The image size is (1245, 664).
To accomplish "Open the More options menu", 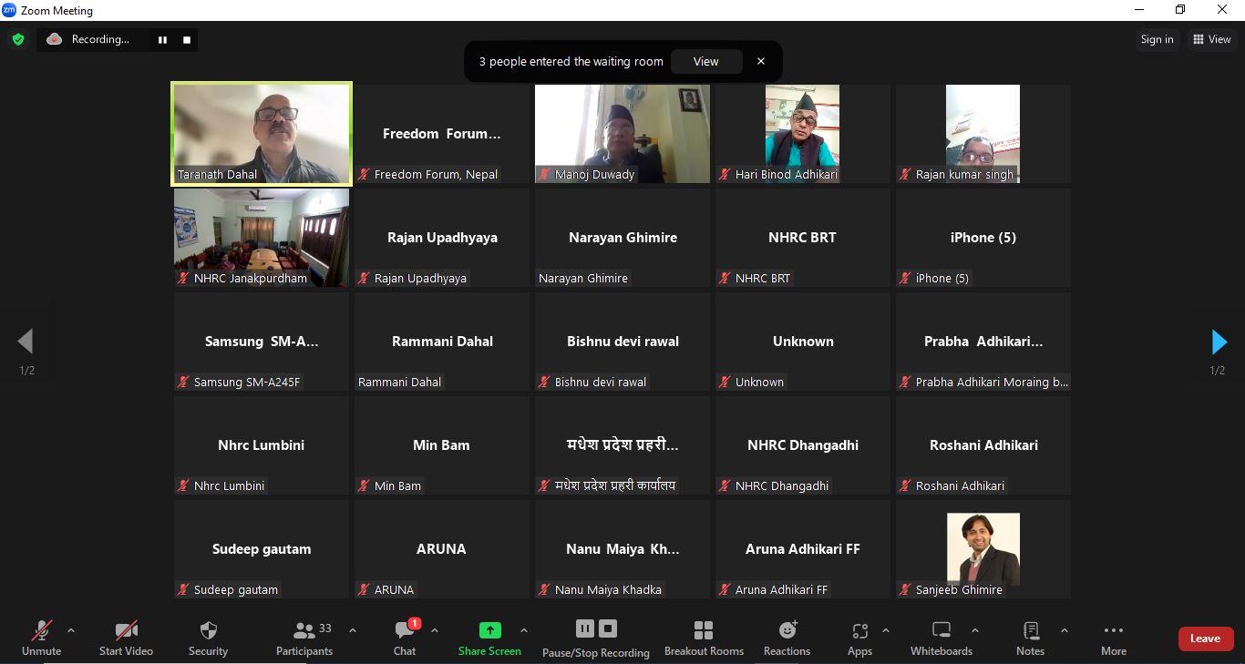I will (x=1113, y=638).
